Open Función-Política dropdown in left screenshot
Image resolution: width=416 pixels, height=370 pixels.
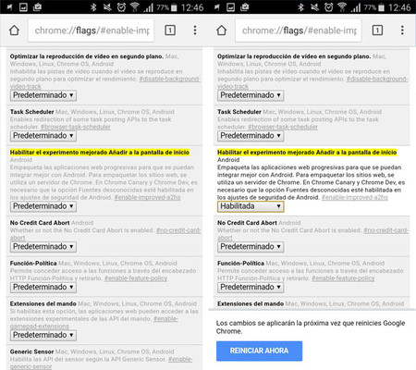click(43, 287)
